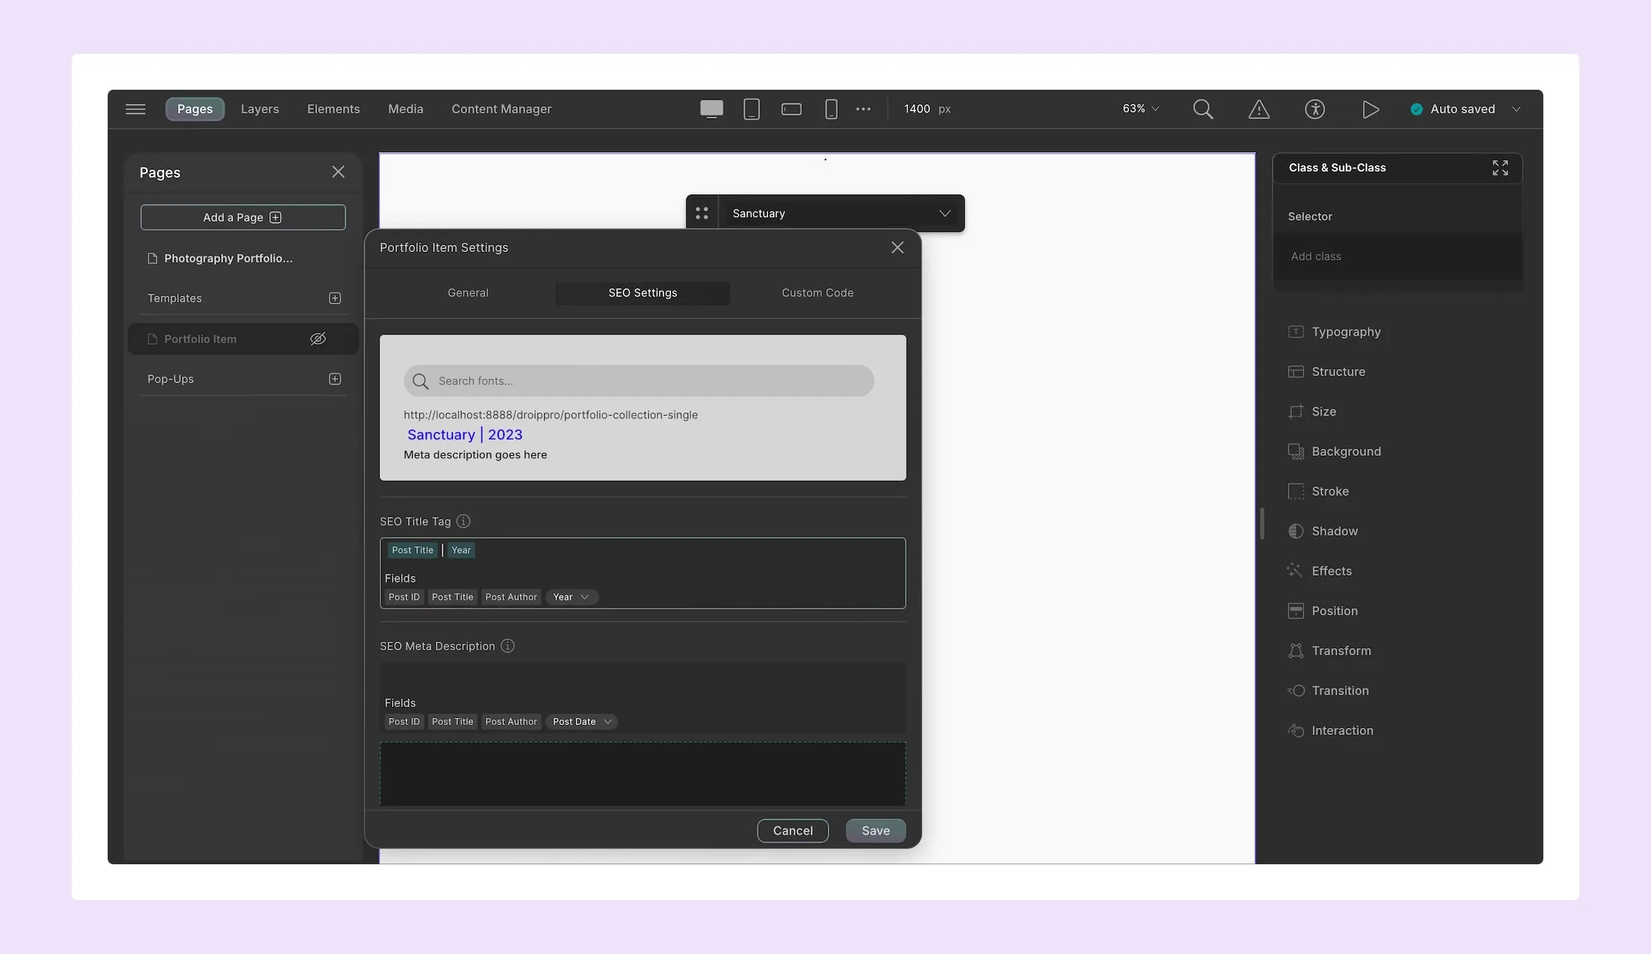Click the SEO Title Tag info icon

click(464, 521)
